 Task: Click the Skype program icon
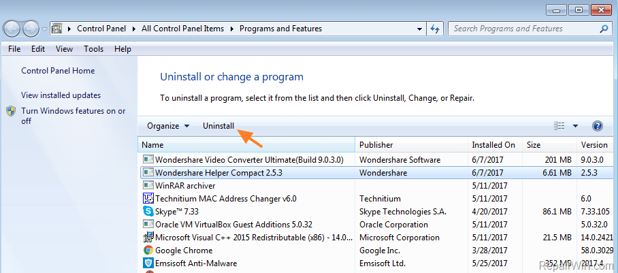coord(148,211)
